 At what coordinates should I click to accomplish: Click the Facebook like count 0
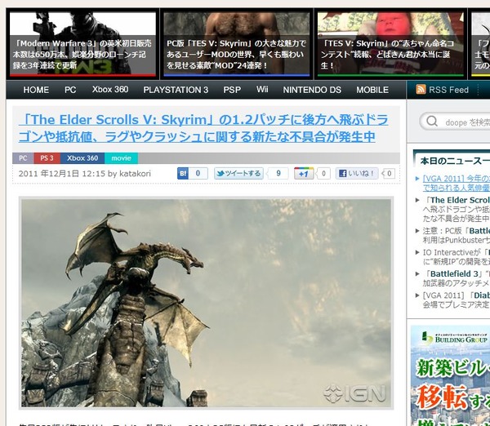point(389,173)
